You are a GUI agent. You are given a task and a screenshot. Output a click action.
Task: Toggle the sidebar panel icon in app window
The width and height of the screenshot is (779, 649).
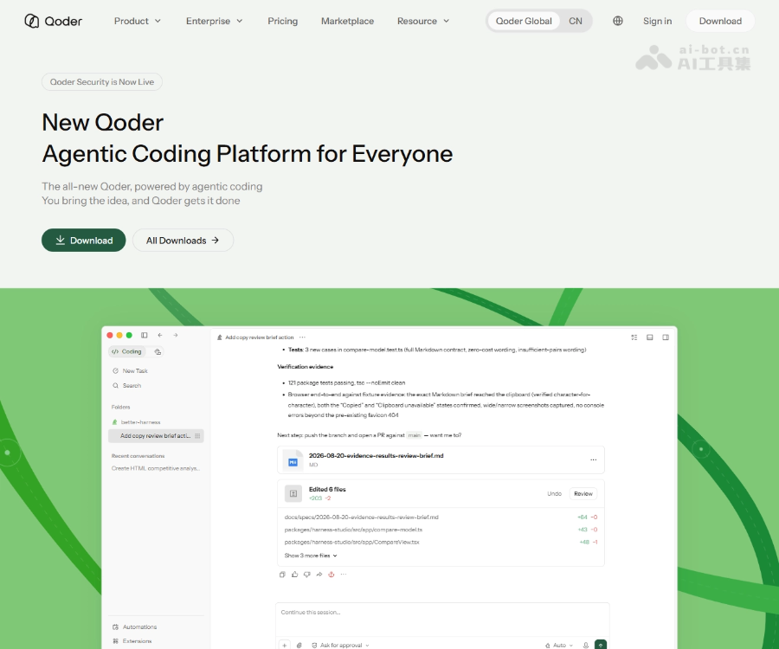(x=144, y=335)
